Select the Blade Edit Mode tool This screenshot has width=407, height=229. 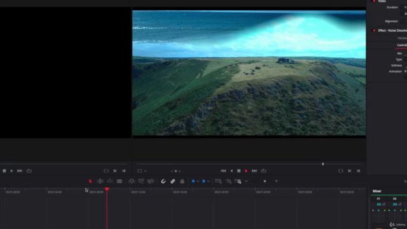[x=120, y=181]
